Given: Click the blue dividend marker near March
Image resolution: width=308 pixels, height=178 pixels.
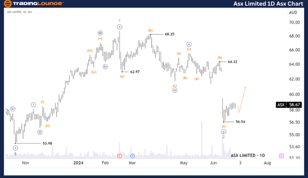Looking at the screenshot, I should [x=132, y=156].
